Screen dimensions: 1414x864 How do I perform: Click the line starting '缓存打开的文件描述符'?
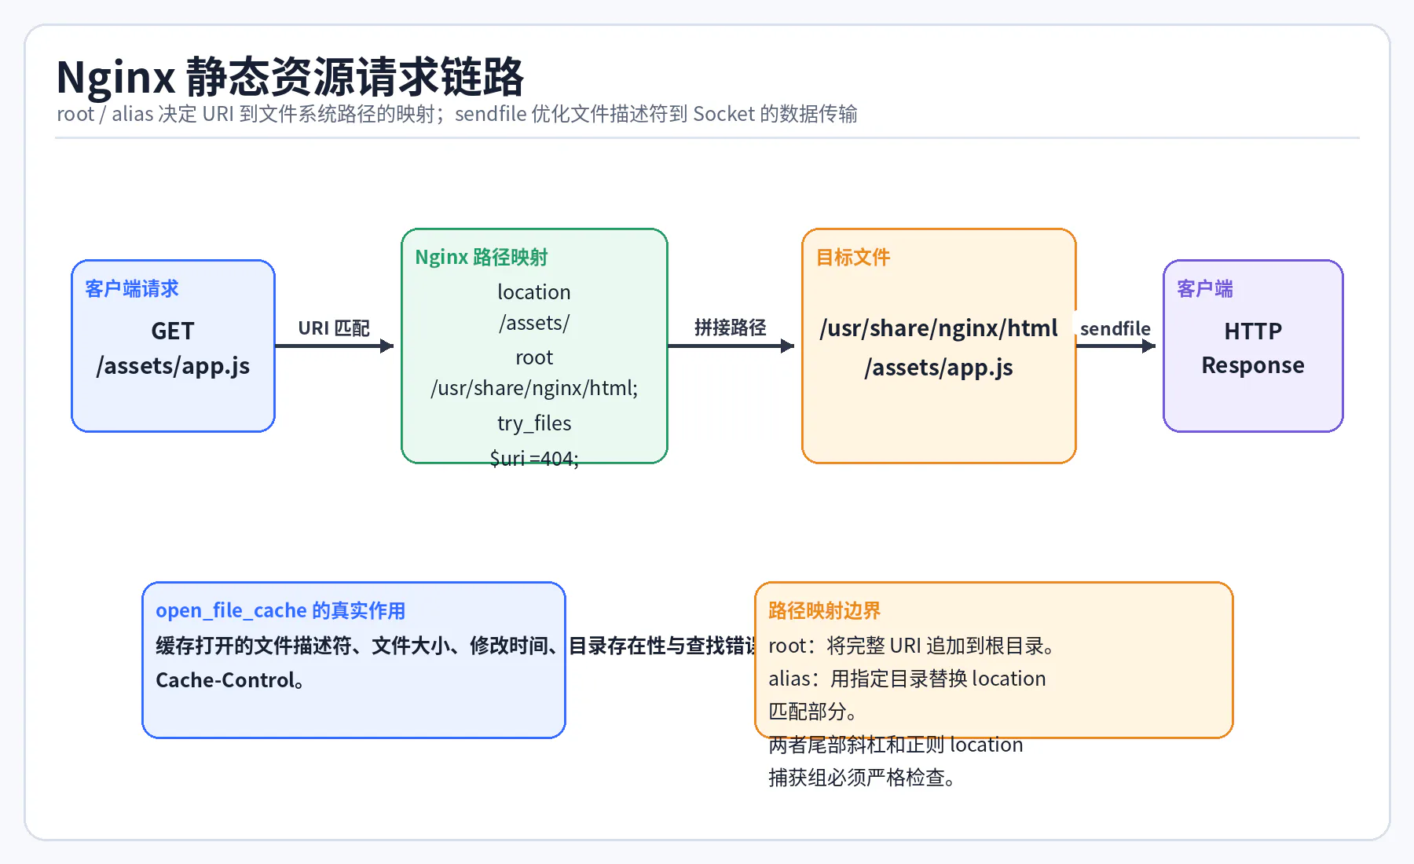tap(456, 646)
